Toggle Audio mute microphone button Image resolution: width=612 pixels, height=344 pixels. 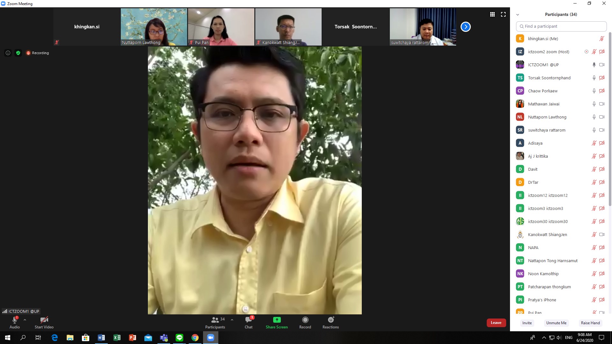[x=15, y=322]
